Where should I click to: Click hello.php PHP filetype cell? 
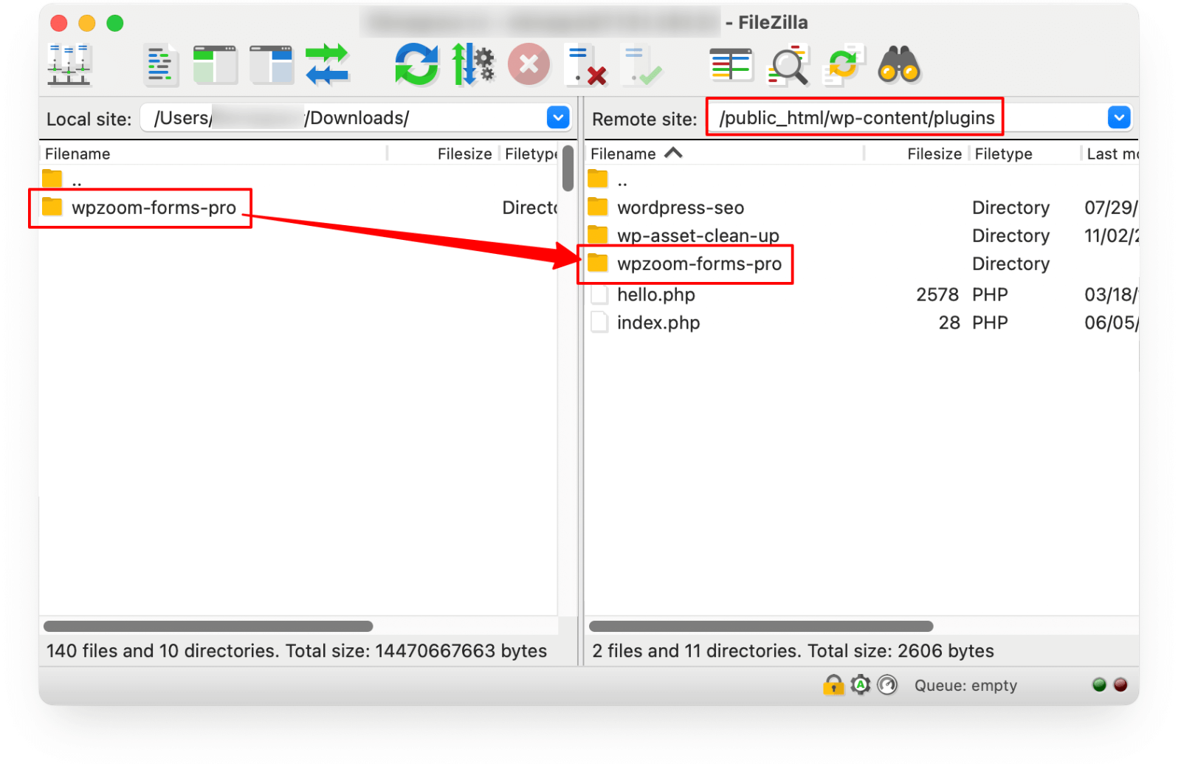(990, 295)
